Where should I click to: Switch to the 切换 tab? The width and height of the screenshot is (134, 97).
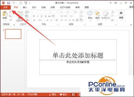(44, 7)
